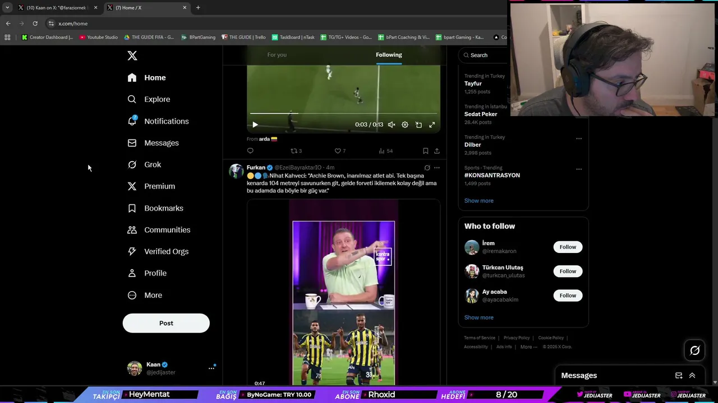
Task: Open arda's profile link
Action: click(264, 139)
